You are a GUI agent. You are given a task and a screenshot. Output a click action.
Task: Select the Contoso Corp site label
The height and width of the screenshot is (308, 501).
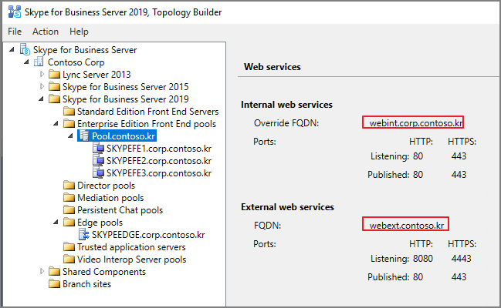[76, 62]
